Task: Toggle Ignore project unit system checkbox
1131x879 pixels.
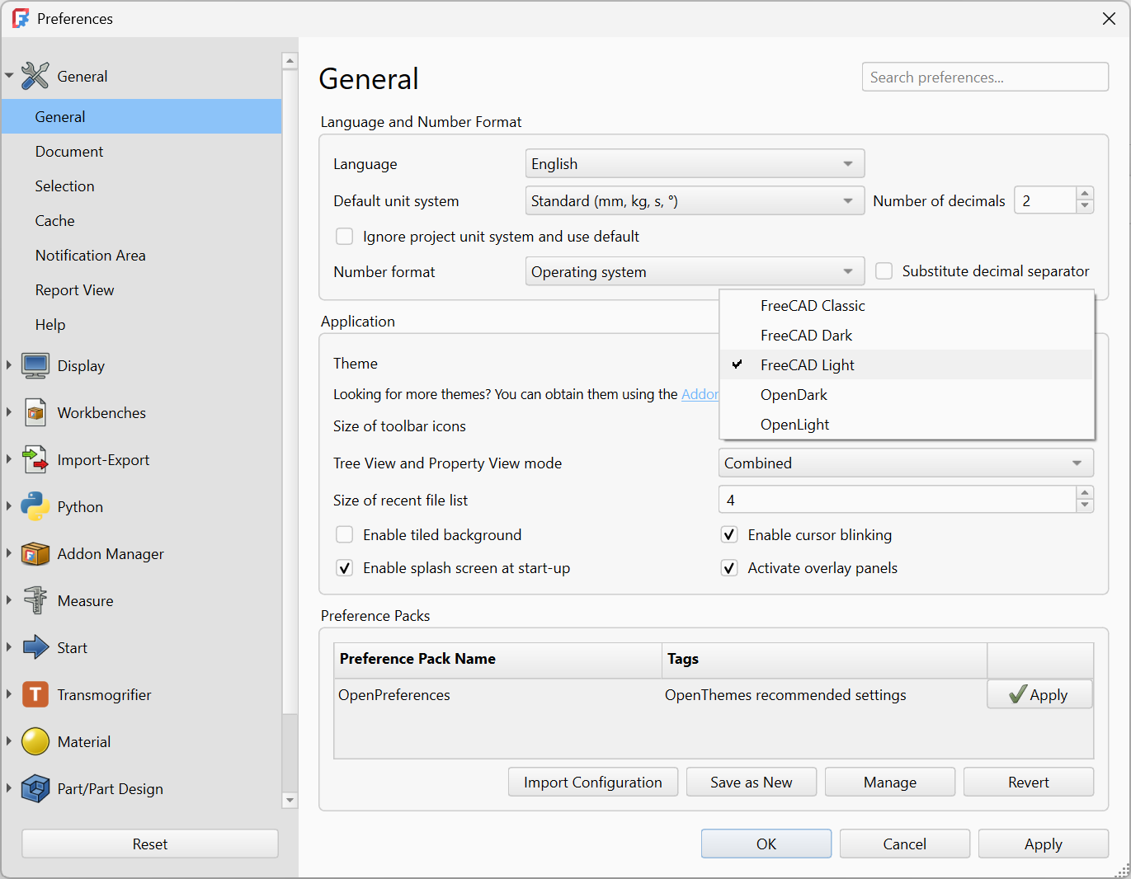Action: pyautogui.click(x=345, y=237)
